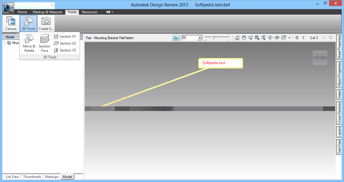This screenshot has width=344, height=182.
Task: Click the Save icon in quick access toolbar
Action: (26, 5)
